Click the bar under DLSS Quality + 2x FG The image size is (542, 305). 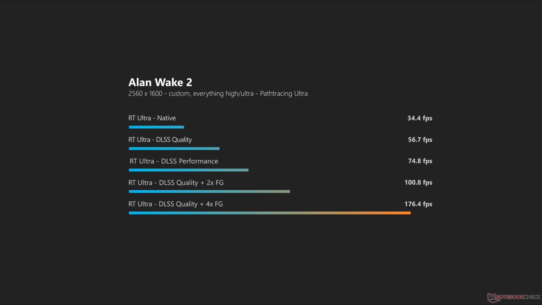coord(209,191)
